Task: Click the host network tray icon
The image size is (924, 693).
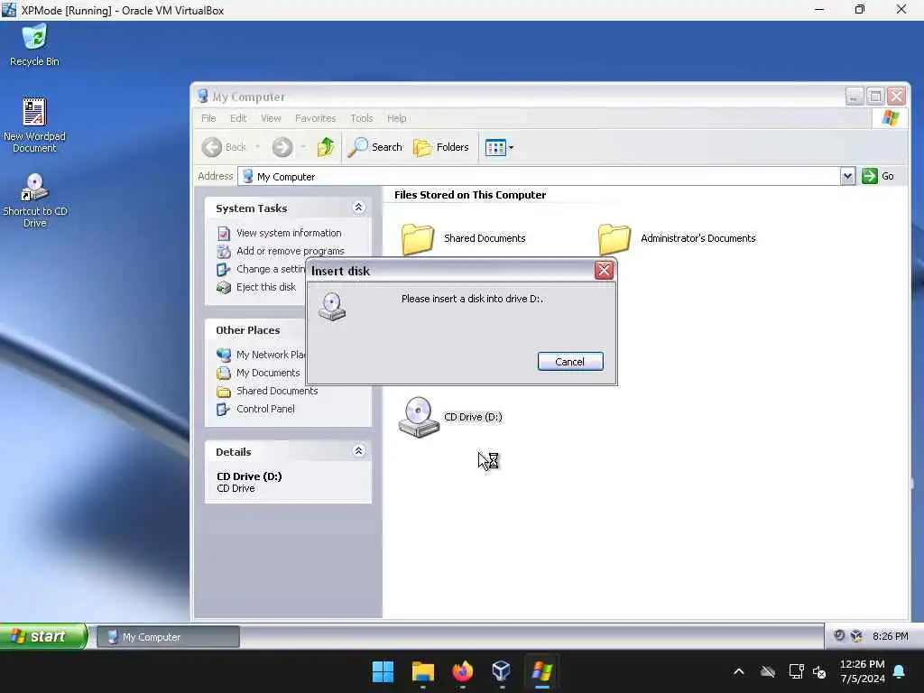Action: [796, 671]
